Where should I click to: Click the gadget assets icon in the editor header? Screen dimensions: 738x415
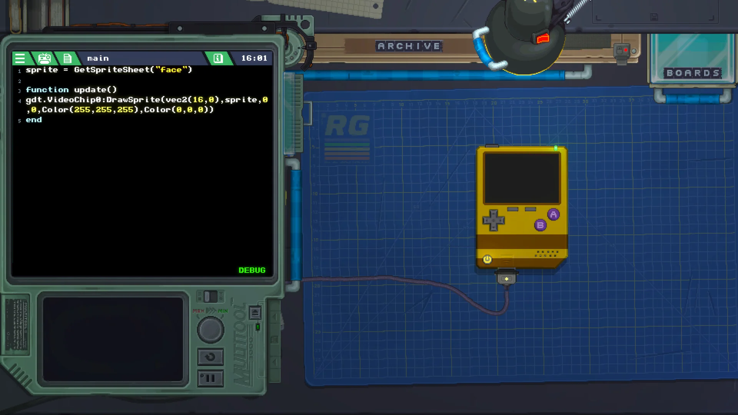click(x=45, y=58)
